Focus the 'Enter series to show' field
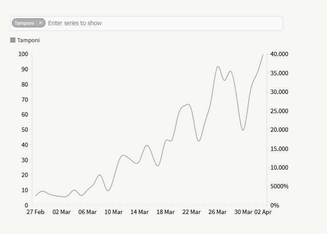This screenshot has width=327, height=234. click(x=161, y=23)
